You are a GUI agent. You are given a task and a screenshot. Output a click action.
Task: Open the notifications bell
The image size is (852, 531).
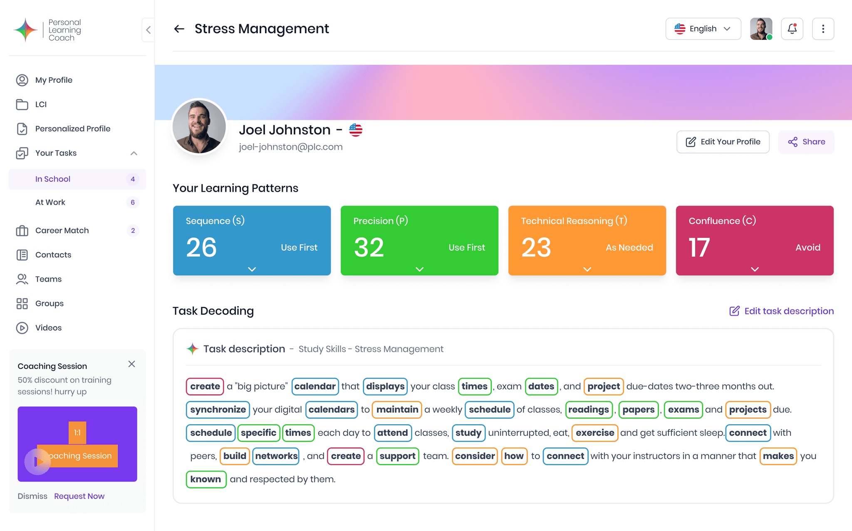792,29
